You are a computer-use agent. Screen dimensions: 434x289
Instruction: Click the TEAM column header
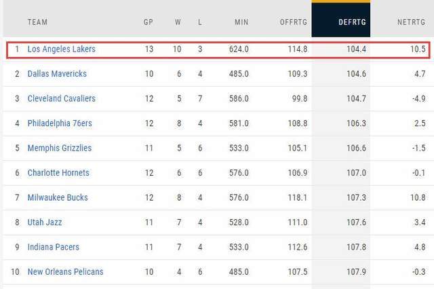tap(37, 22)
